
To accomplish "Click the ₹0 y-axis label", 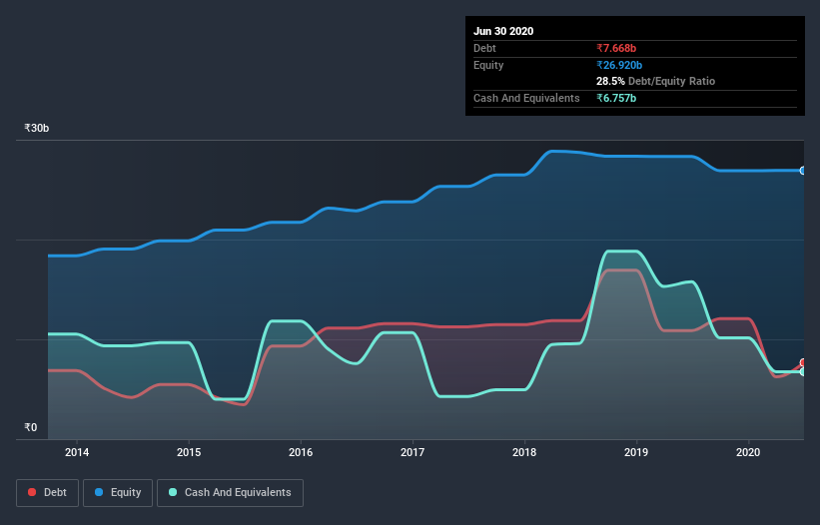I will click(31, 427).
